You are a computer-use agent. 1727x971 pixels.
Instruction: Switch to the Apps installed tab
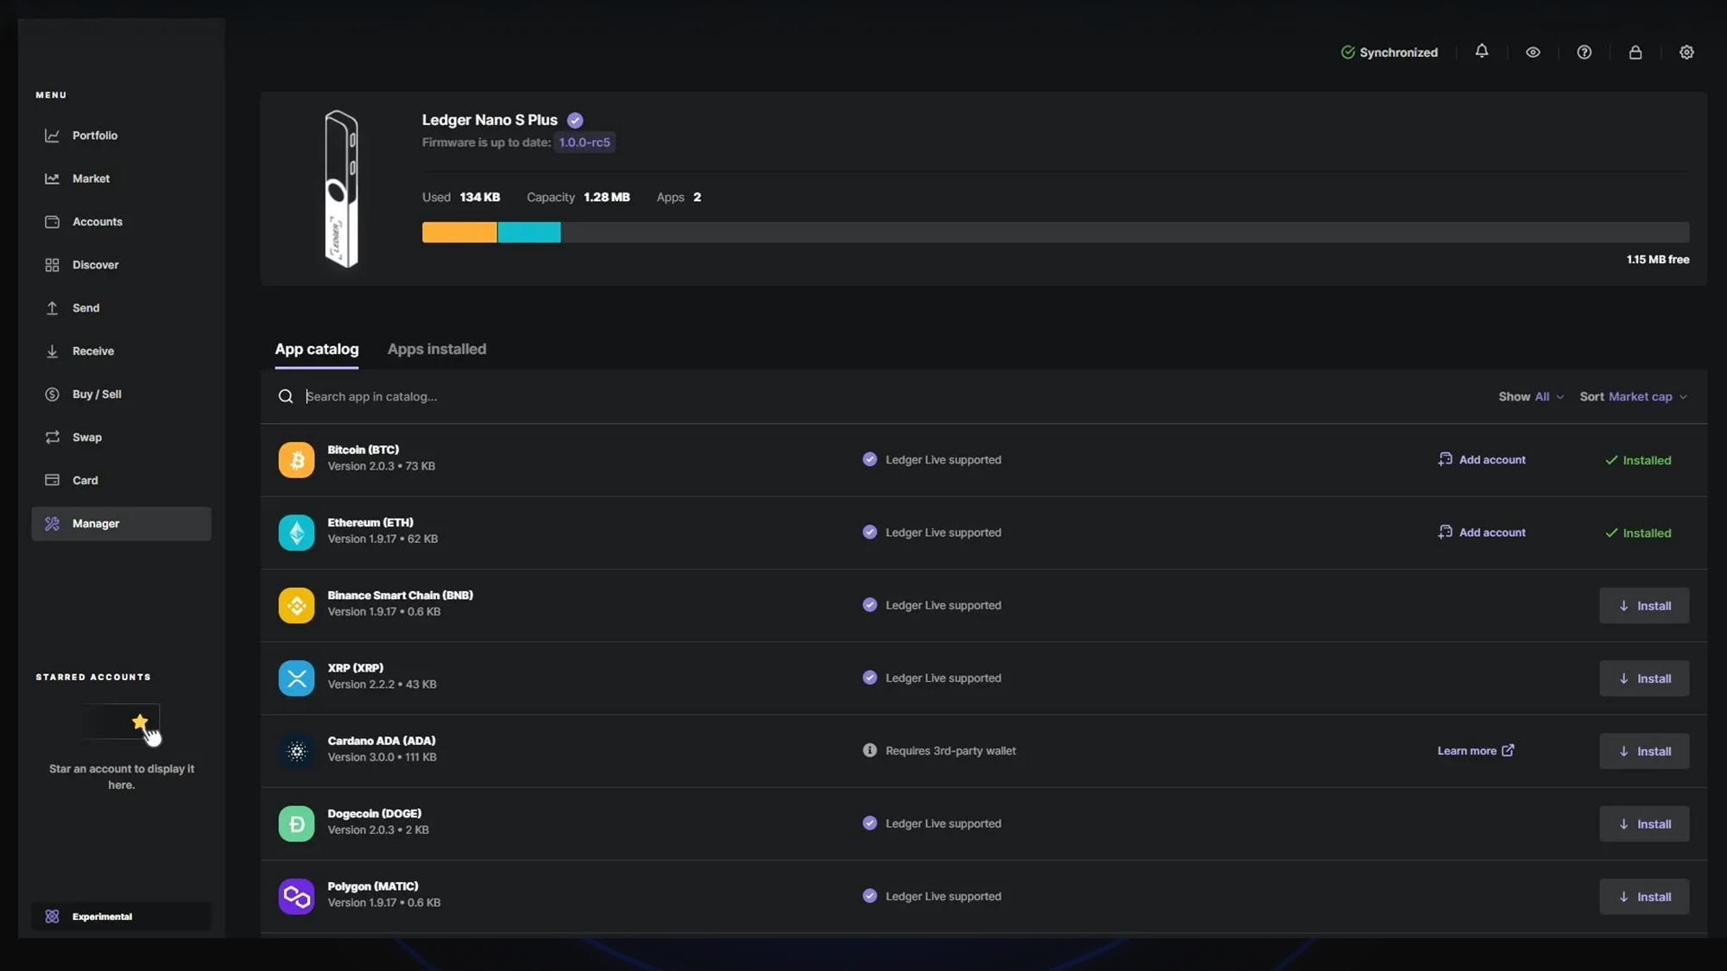[x=436, y=350]
